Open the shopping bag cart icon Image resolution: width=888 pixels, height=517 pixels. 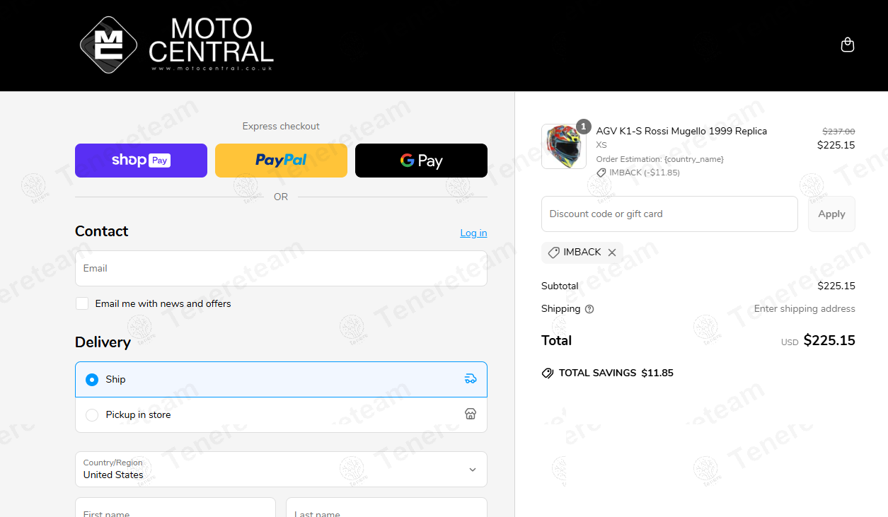pos(847,45)
